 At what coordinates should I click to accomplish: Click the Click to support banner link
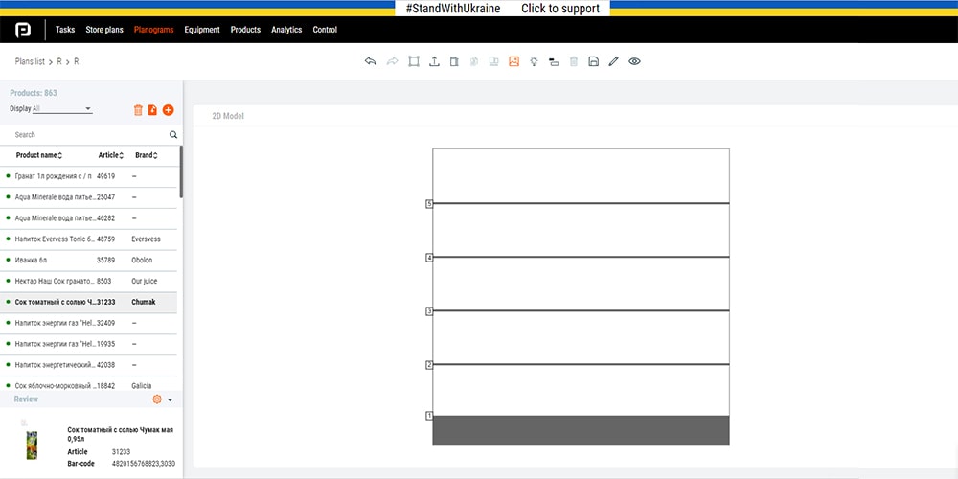tap(560, 9)
